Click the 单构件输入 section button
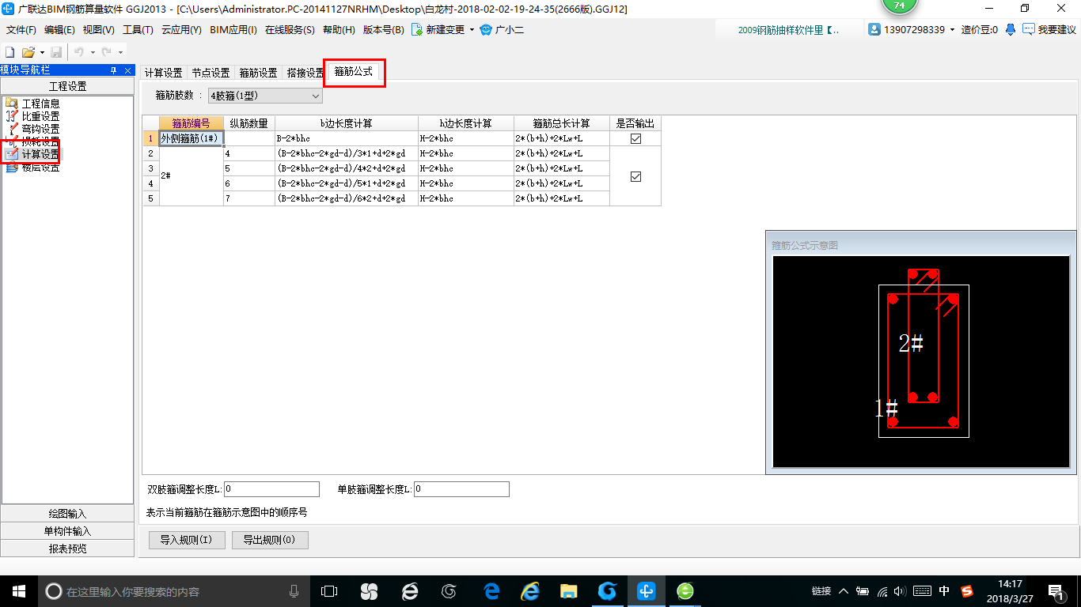 67,531
